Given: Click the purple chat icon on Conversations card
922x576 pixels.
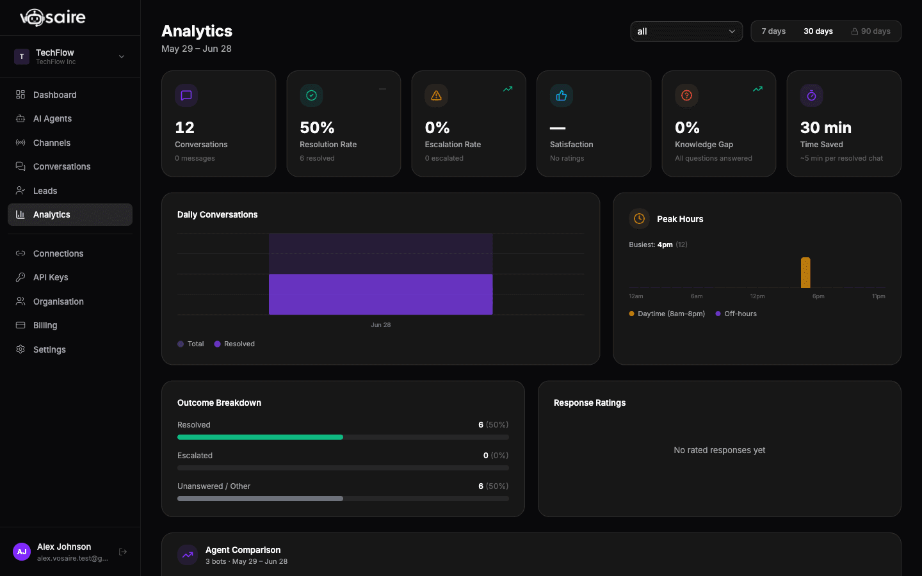Looking at the screenshot, I should [x=186, y=95].
